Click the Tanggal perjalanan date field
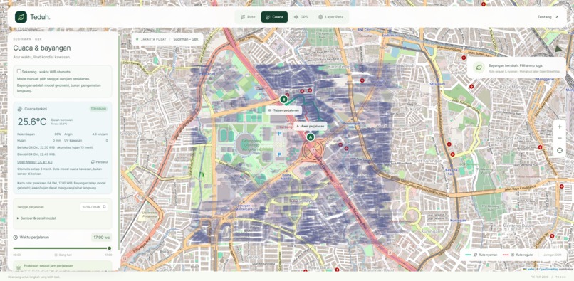The image size is (574, 281). point(94,207)
